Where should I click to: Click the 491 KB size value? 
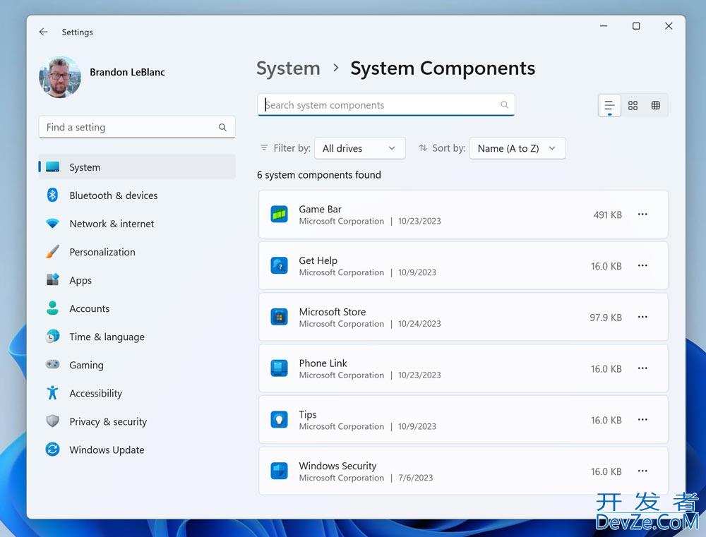pos(607,215)
